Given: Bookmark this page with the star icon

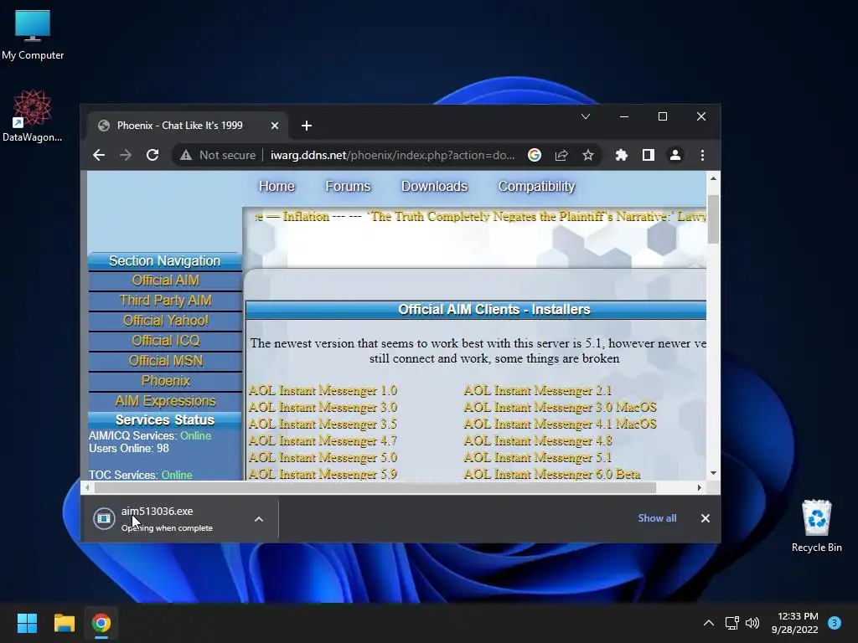Looking at the screenshot, I should click(588, 155).
